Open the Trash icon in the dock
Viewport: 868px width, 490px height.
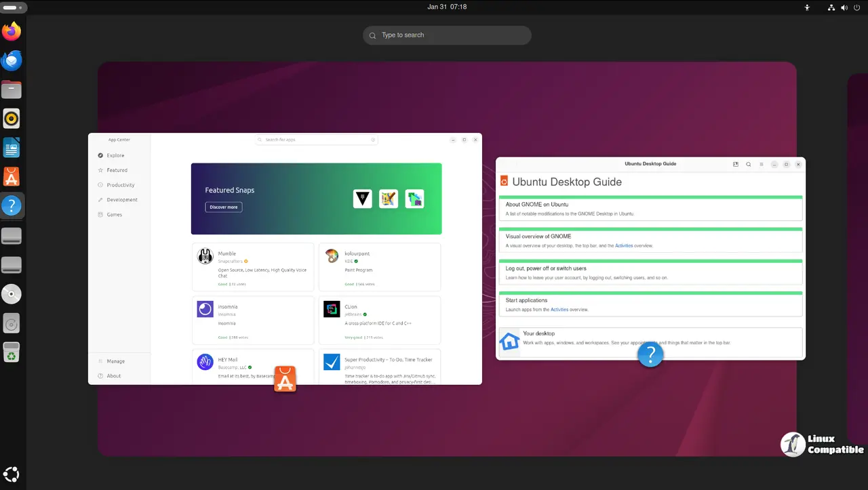(x=12, y=352)
